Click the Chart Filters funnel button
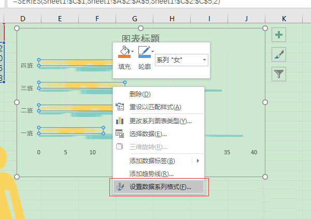Image resolution: width=311 pixels, height=219 pixels. [x=279, y=74]
